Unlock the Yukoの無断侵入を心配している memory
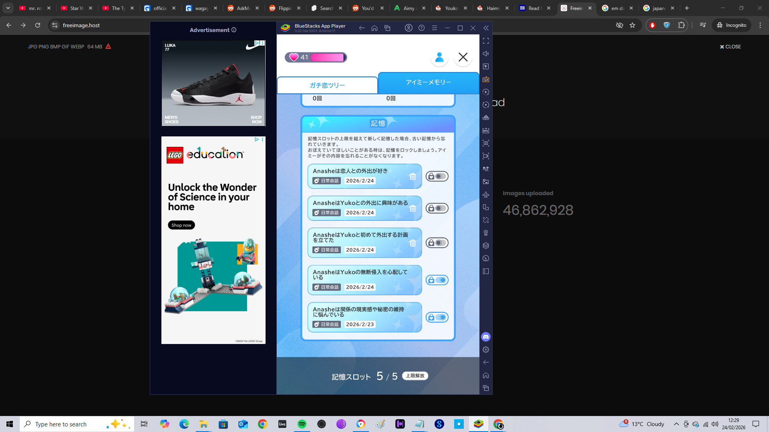Viewport: 769px width, 432px height. click(x=437, y=280)
